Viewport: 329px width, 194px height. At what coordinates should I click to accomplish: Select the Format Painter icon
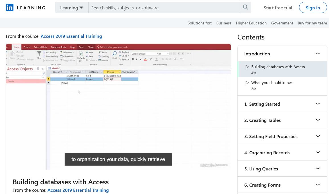[18, 59]
